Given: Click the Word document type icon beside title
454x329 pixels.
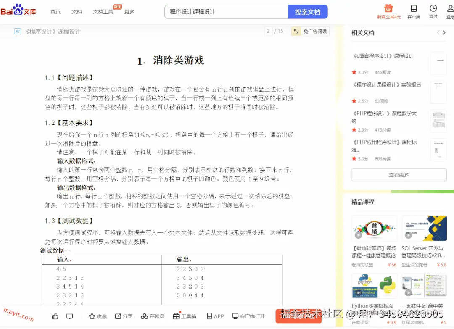Looking at the screenshot, I should pyautogui.click(x=18, y=31).
